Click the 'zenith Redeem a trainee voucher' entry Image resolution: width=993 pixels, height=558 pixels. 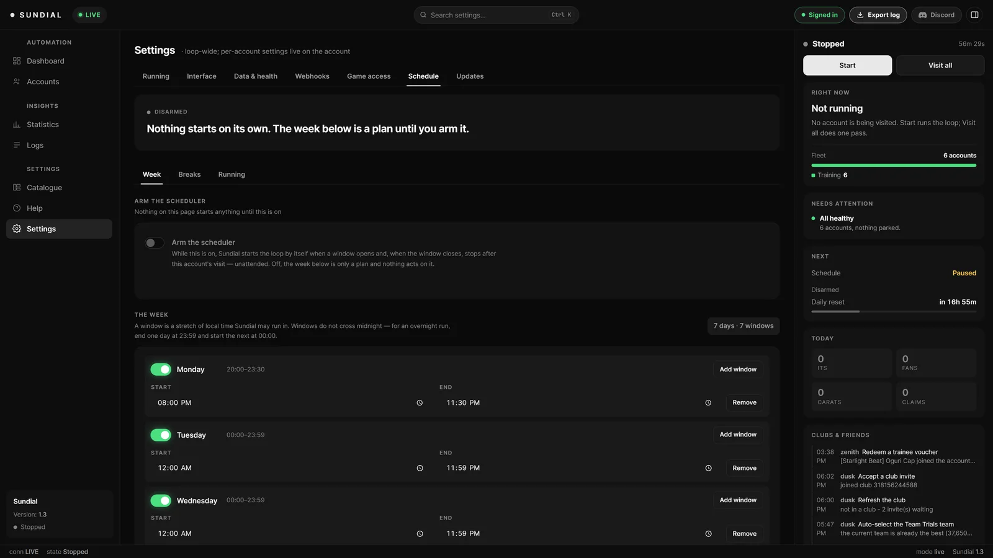896,456
